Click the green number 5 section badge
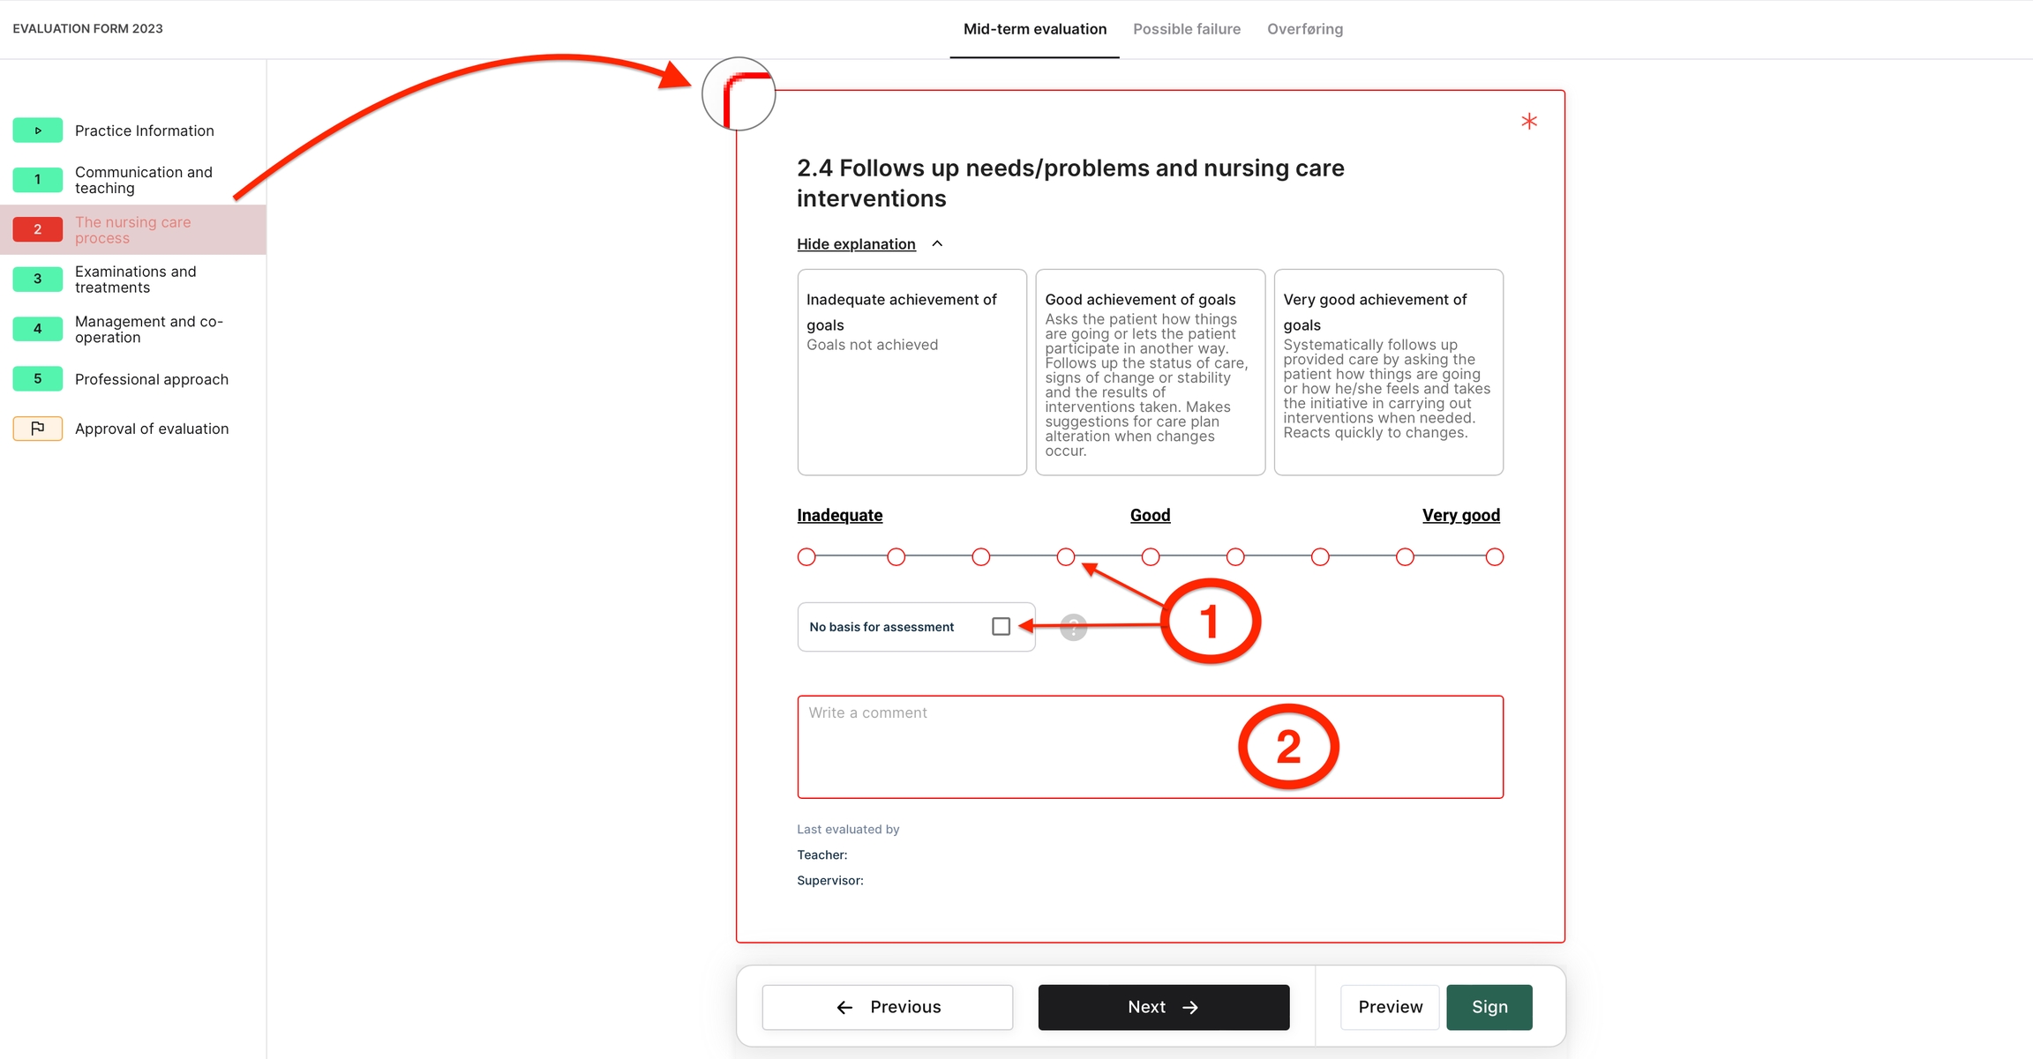This screenshot has height=1059, width=2033. coord(37,378)
